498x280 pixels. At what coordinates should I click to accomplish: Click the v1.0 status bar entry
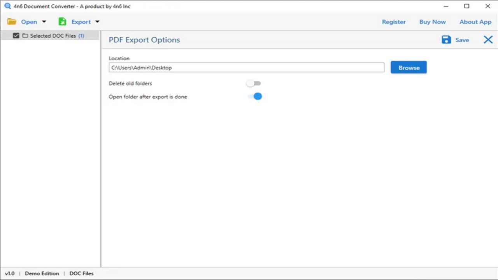click(10, 273)
